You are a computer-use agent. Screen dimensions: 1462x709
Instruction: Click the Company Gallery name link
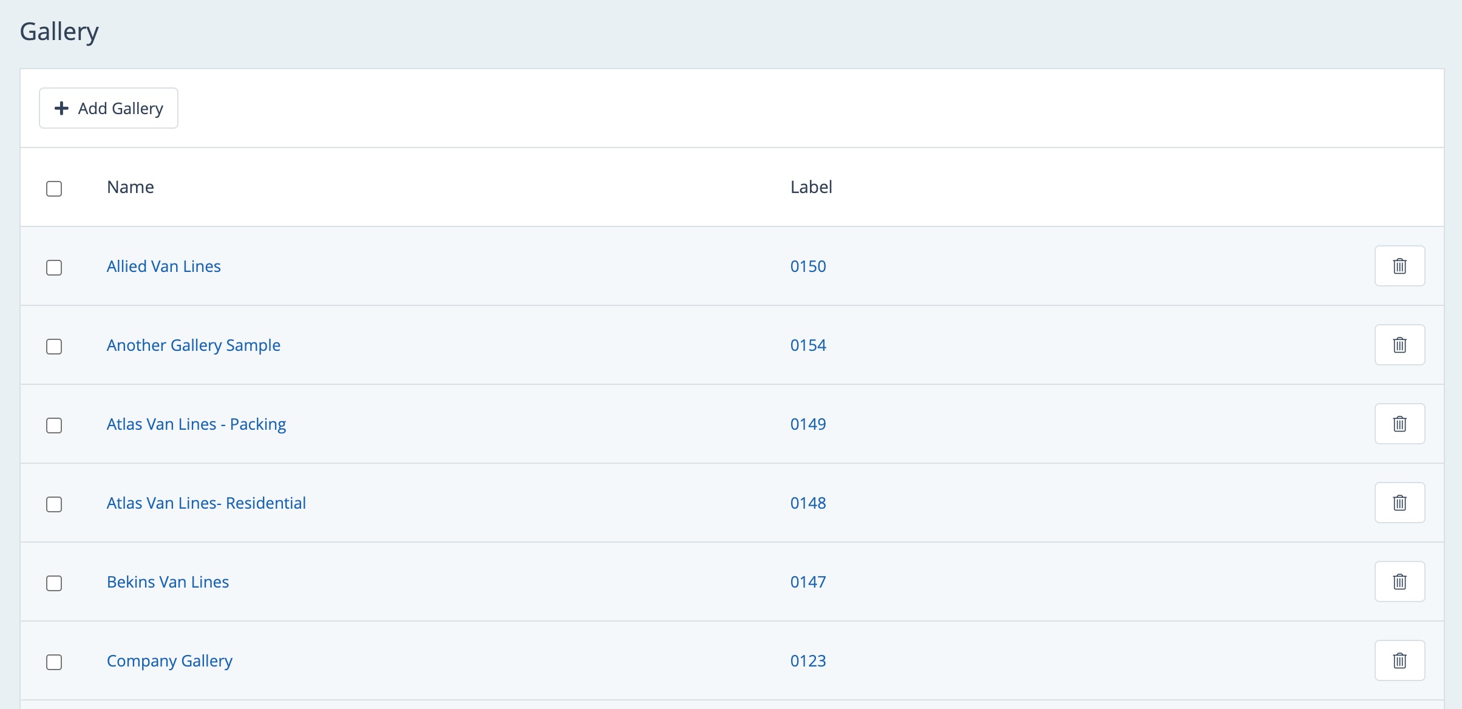pos(170,661)
